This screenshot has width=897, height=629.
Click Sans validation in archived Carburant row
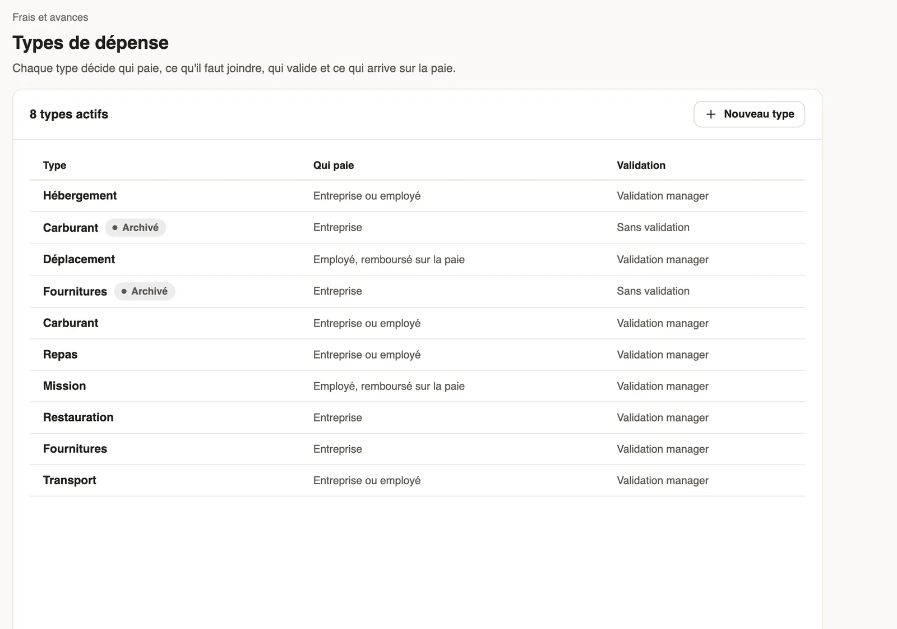(653, 227)
